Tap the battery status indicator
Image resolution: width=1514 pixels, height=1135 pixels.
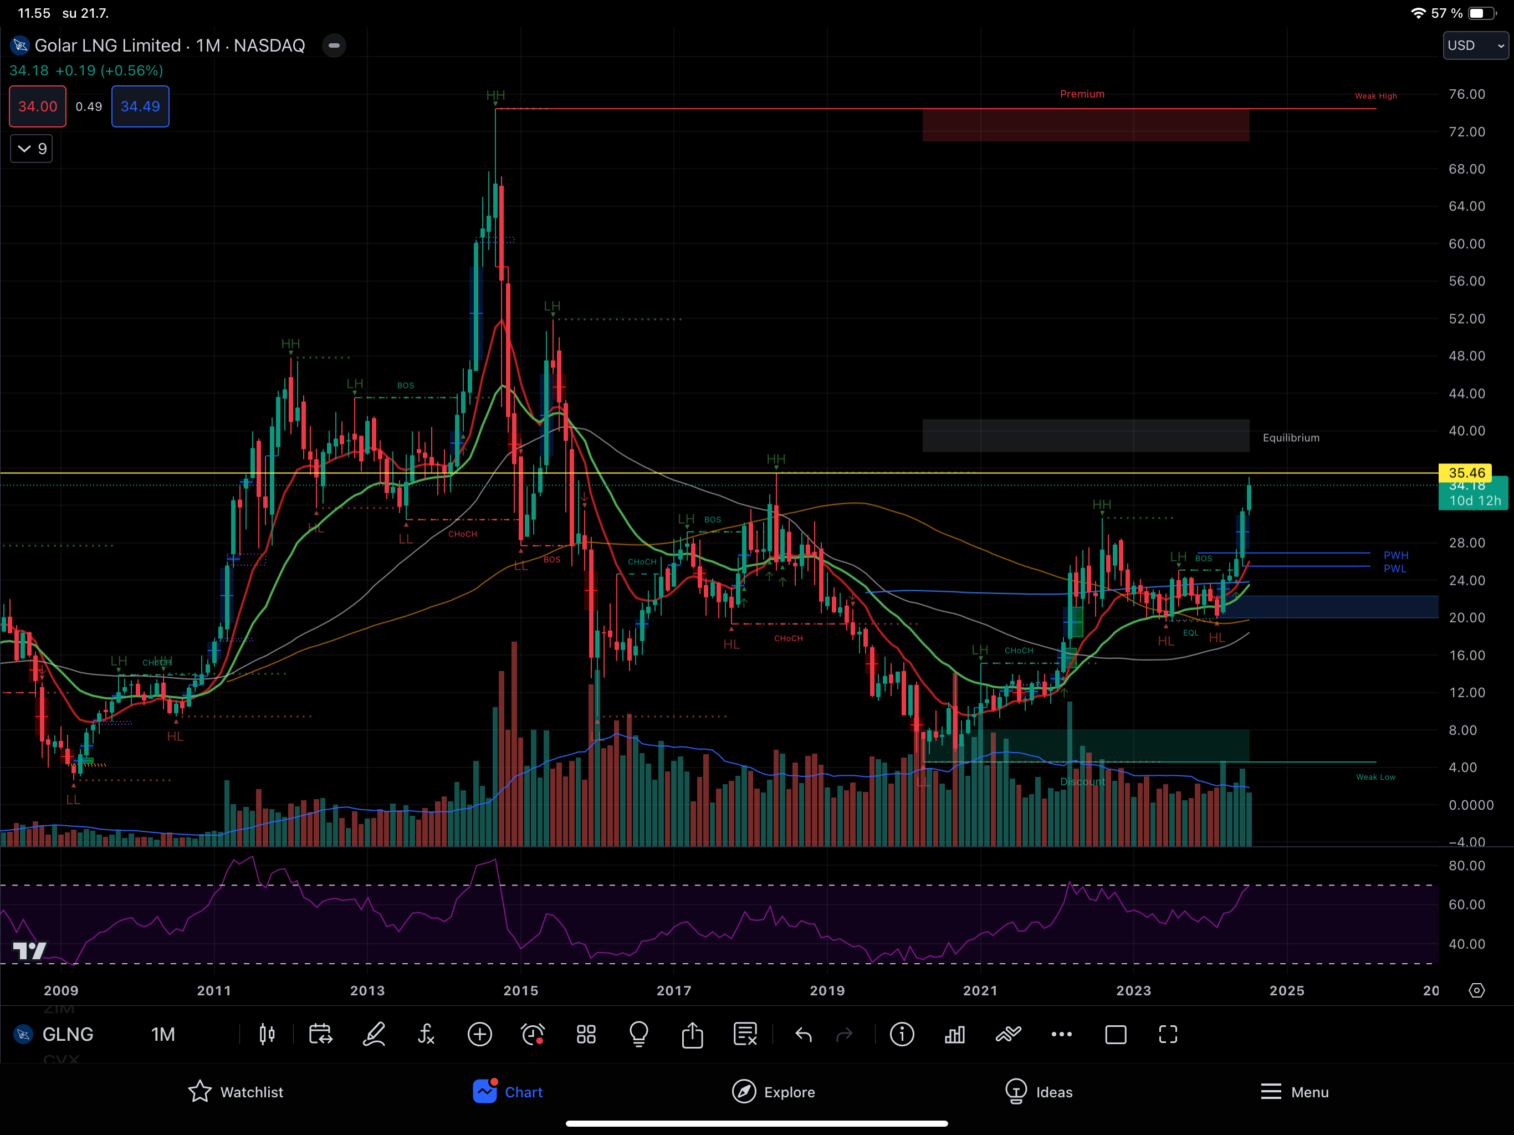click(x=1483, y=13)
